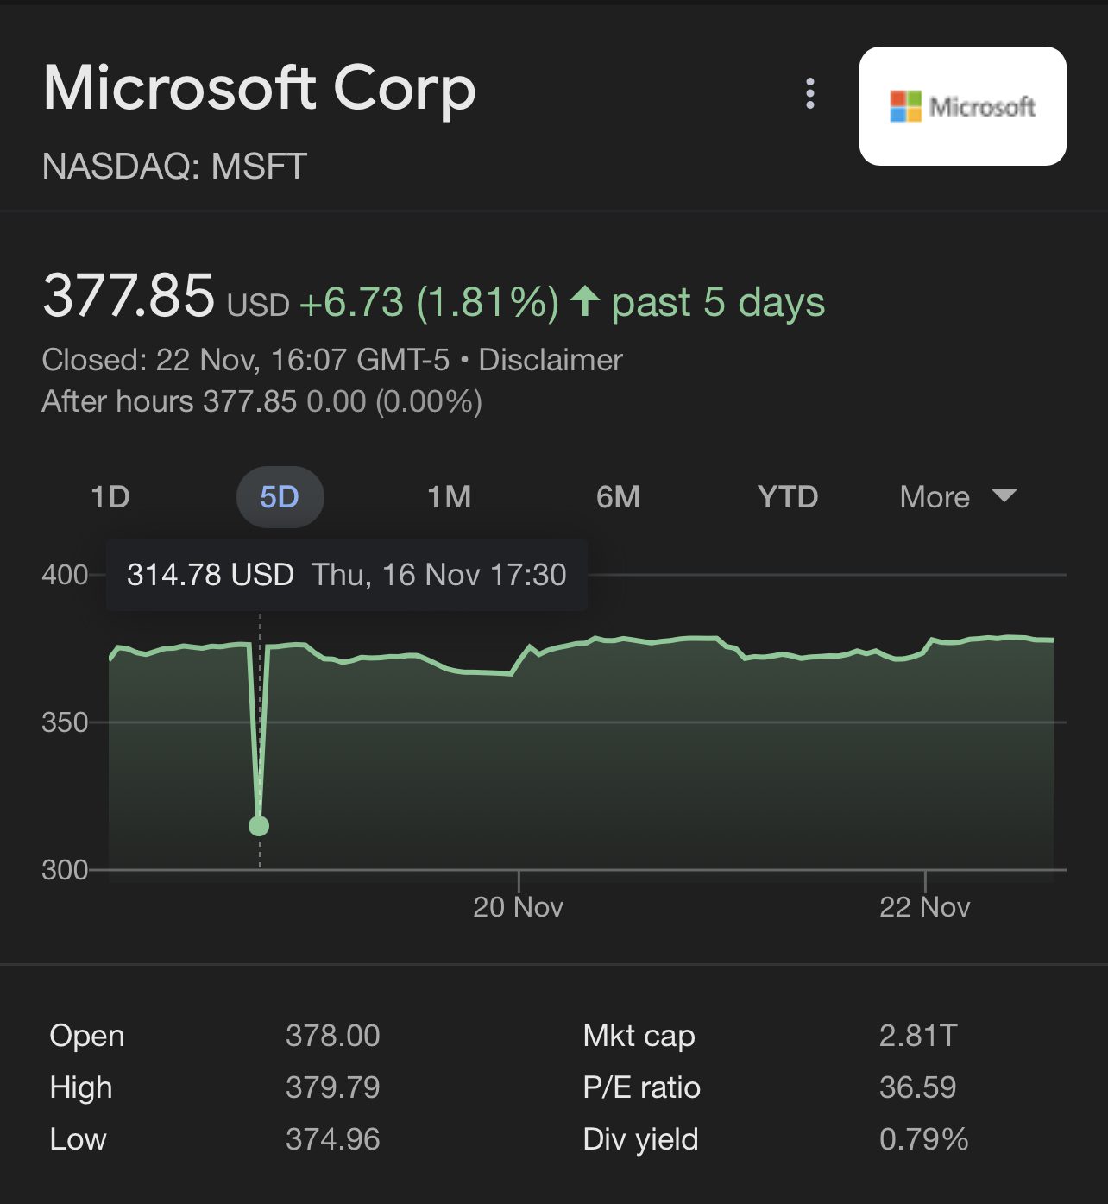Click the 22 Nov date axis label
The width and height of the screenshot is (1108, 1204).
click(x=924, y=907)
